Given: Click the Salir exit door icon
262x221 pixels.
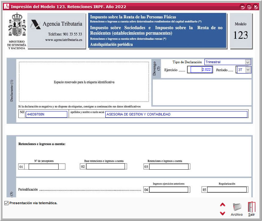Looking at the screenshot, I should 251,207.
